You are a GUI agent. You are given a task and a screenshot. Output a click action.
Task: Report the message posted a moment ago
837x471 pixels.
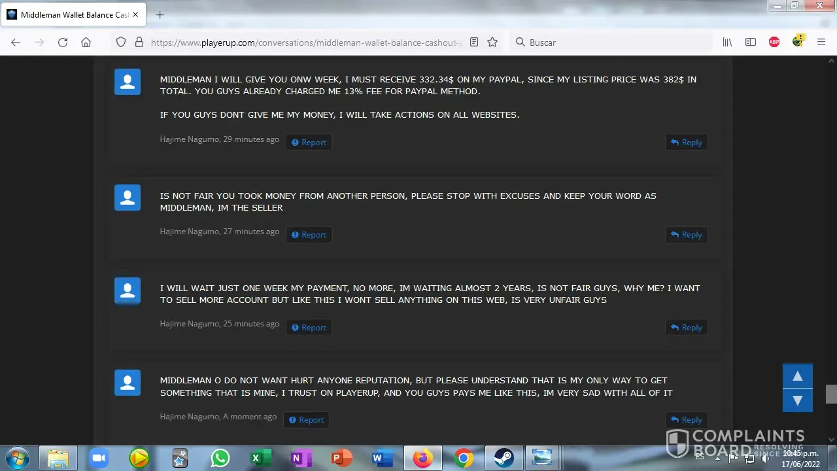click(x=306, y=420)
